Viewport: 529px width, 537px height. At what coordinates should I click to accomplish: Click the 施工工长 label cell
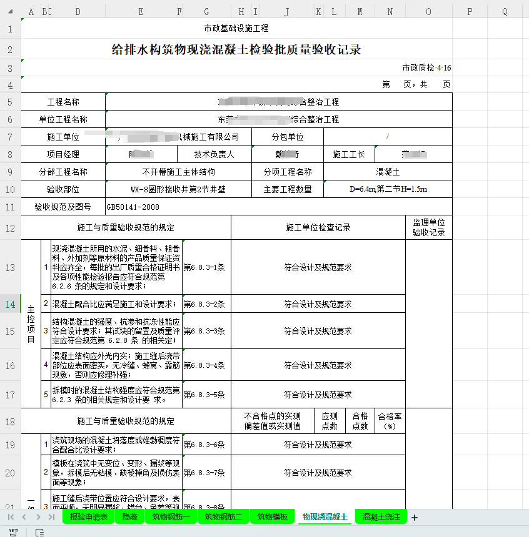pyautogui.click(x=349, y=154)
